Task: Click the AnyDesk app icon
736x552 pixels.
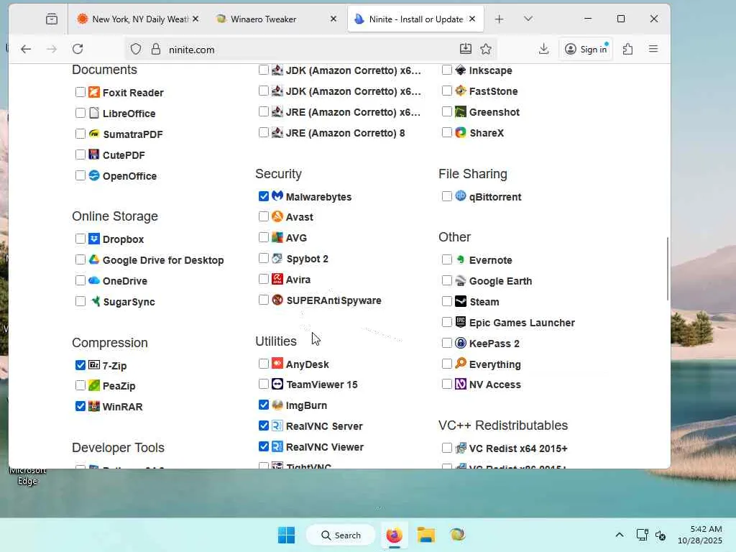Action: click(x=277, y=363)
